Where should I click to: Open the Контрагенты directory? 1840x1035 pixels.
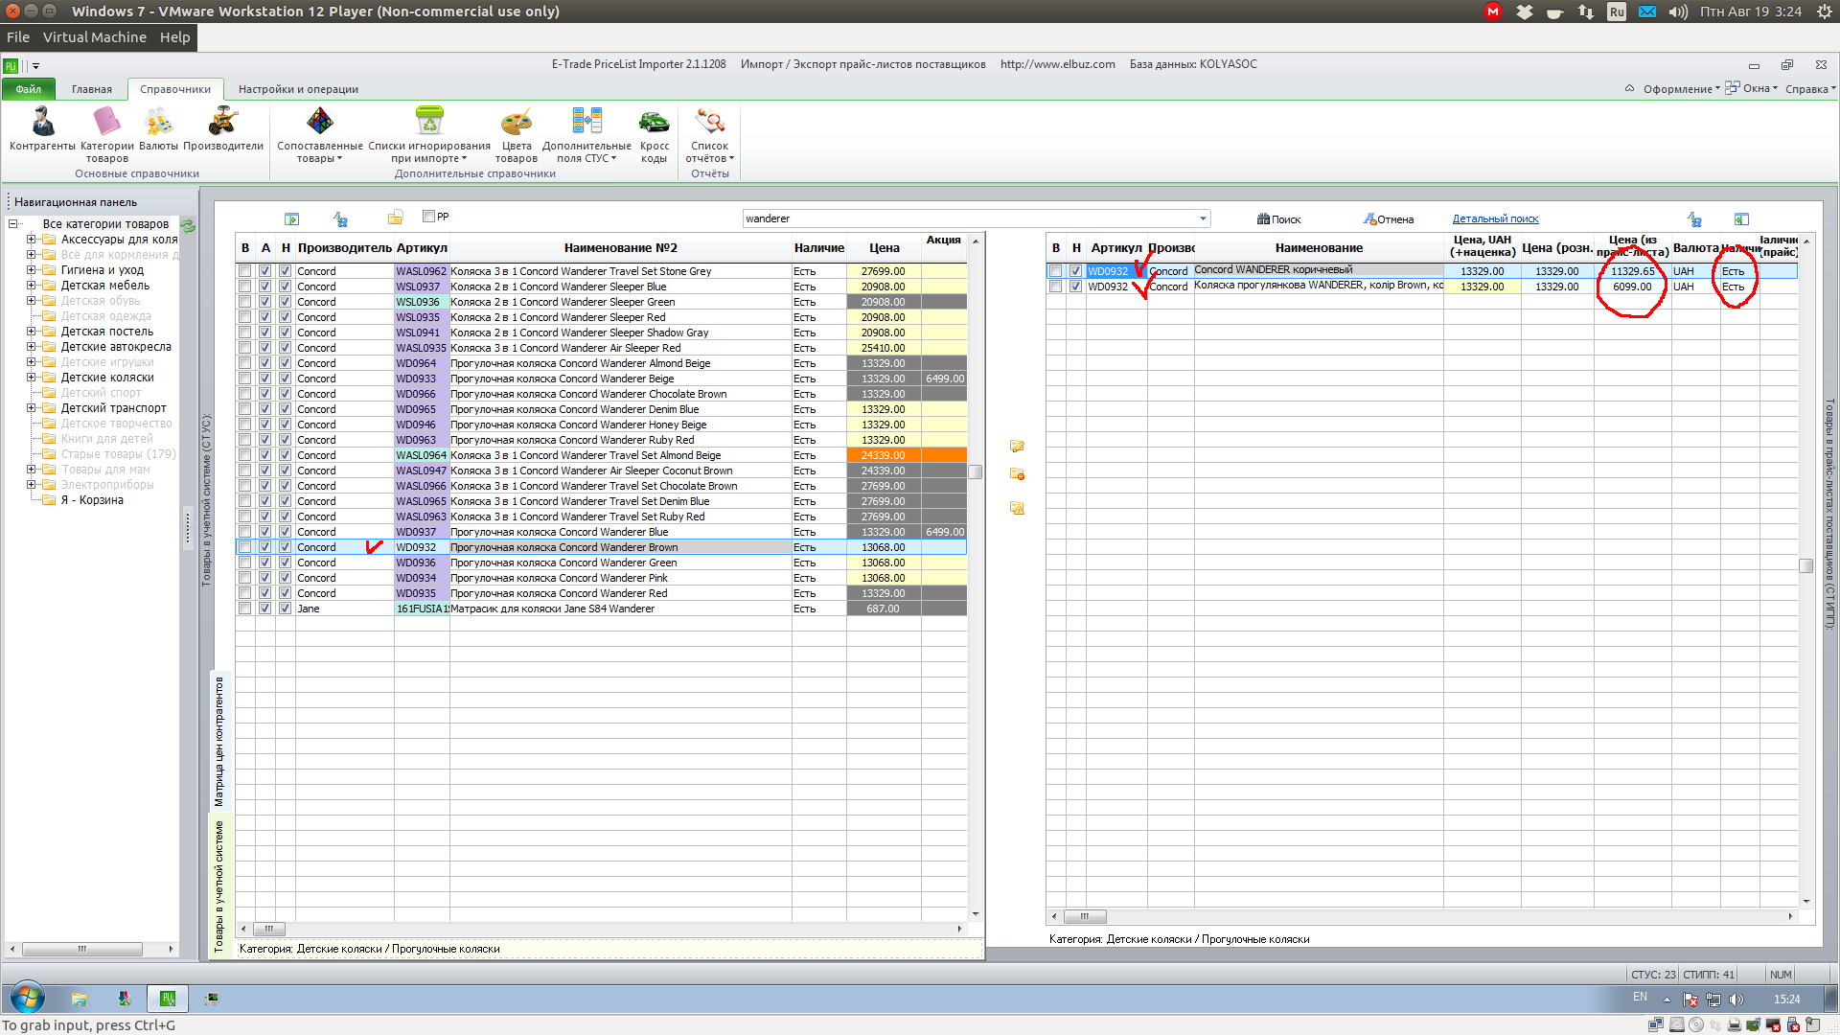pos(42,128)
